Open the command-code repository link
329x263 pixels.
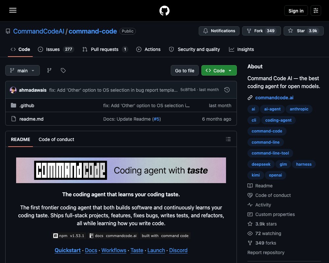93,31
